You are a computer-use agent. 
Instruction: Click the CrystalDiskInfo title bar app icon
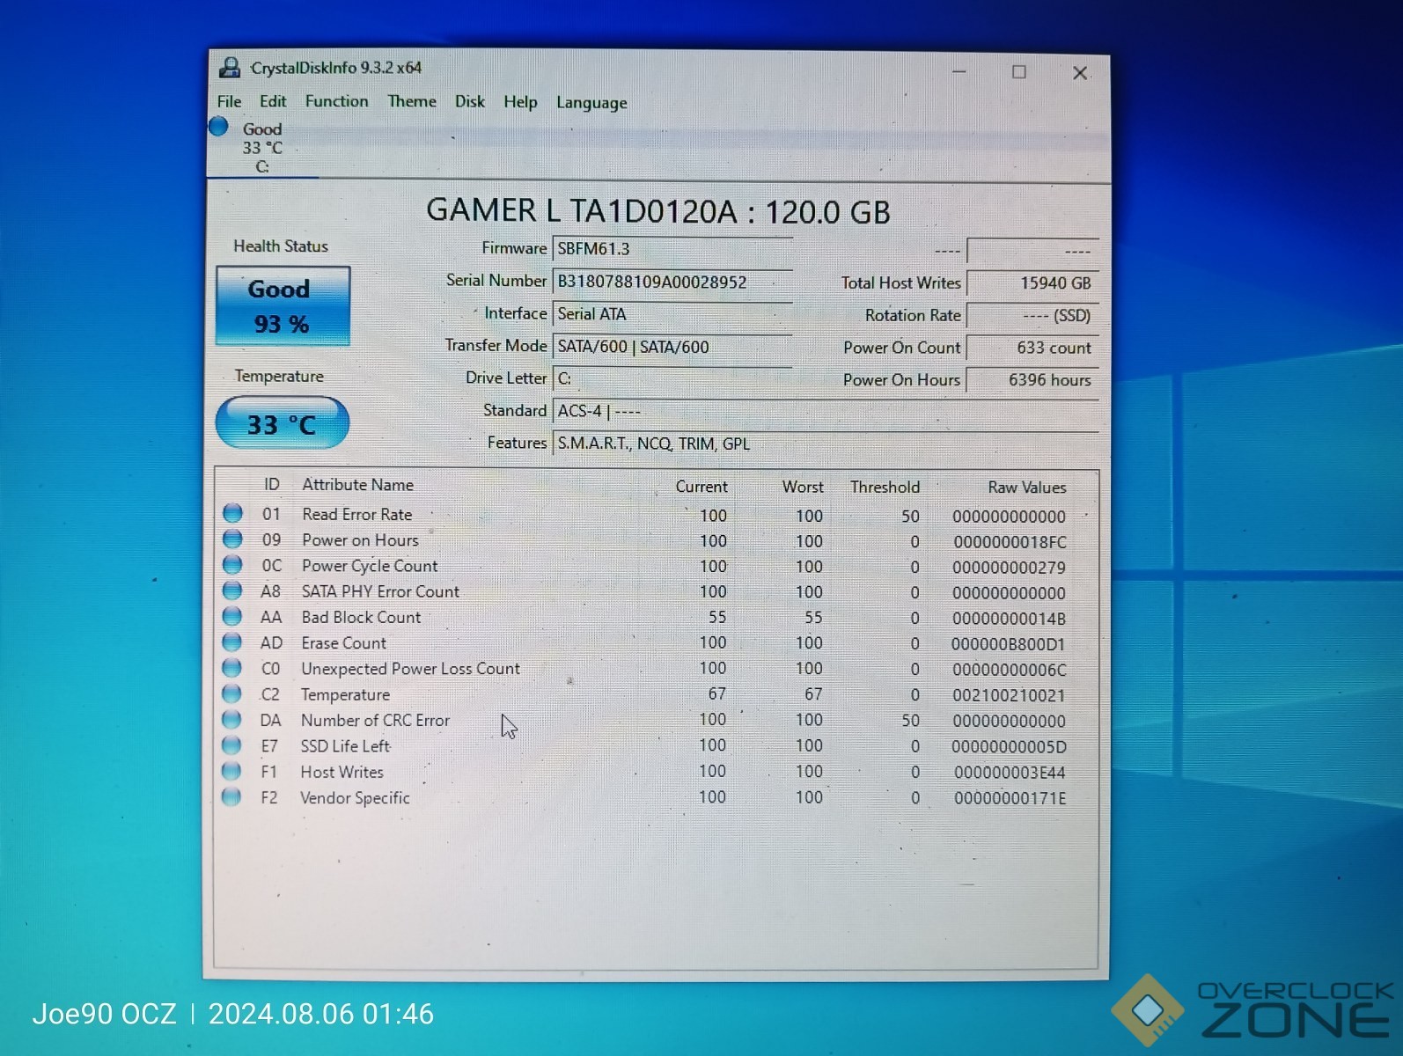pos(231,68)
